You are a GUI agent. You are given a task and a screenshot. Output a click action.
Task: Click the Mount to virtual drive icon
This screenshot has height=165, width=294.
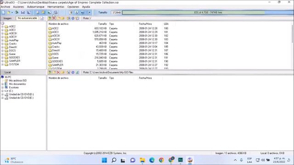tap(49, 12)
